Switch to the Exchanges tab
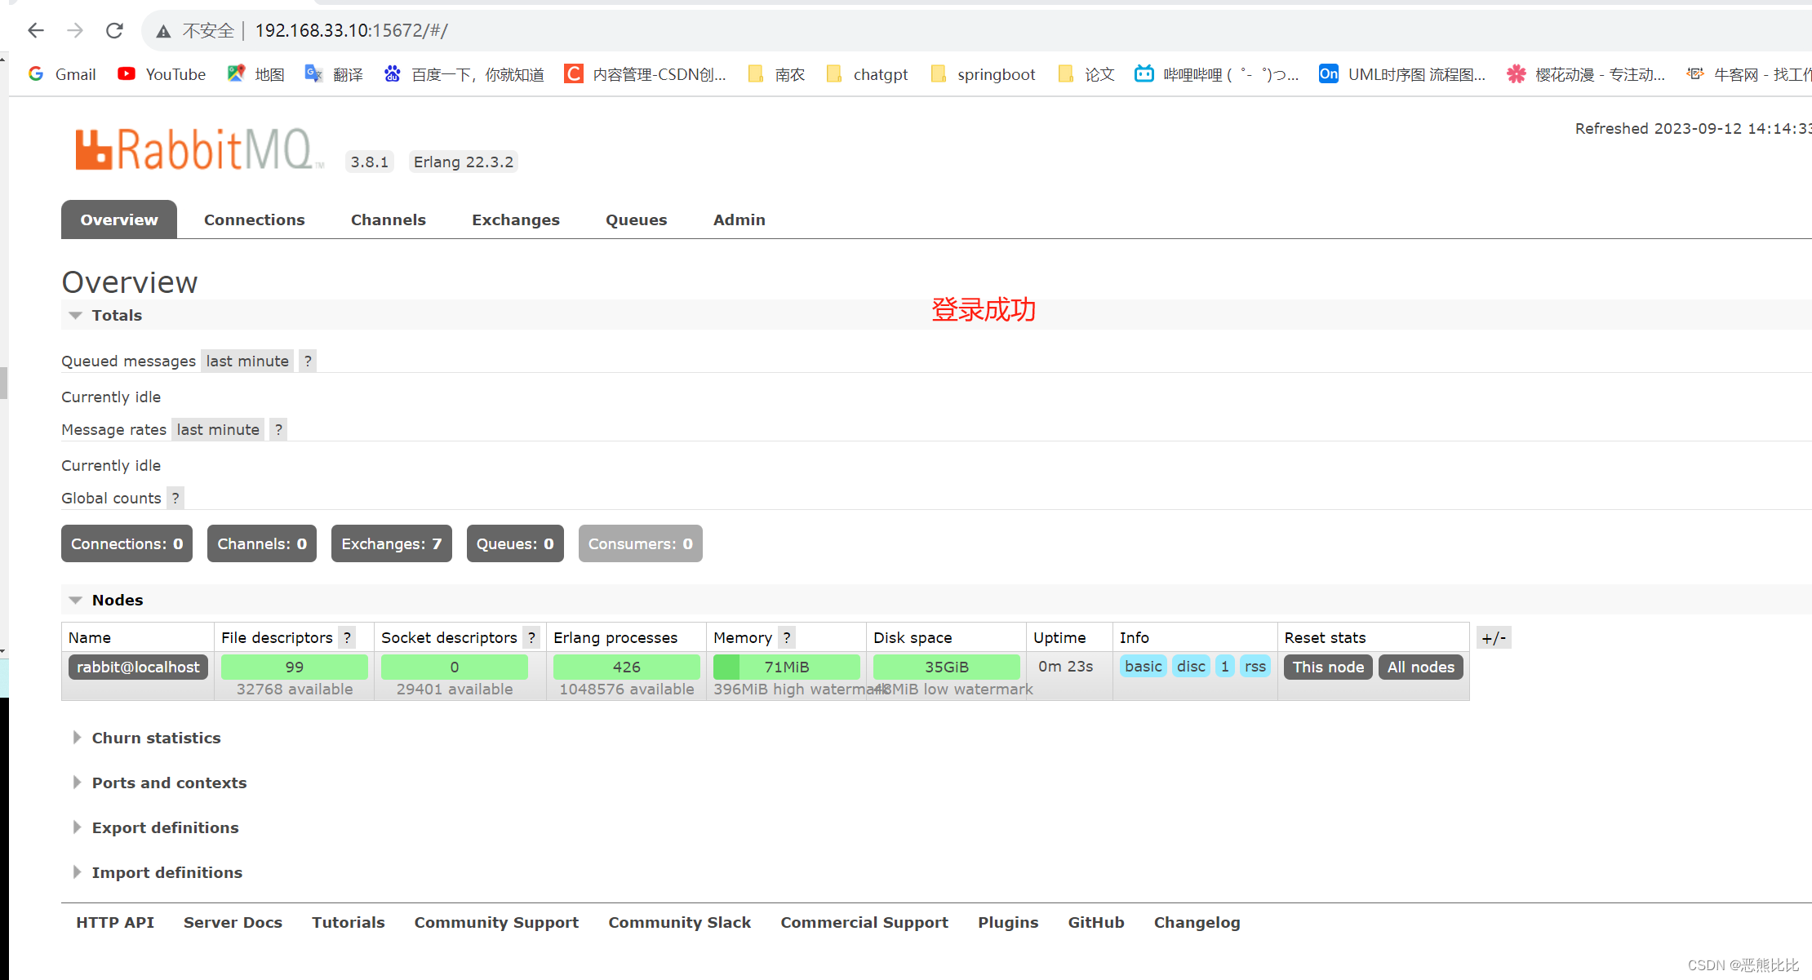This screenshot has width=1812, height=980. (x=516, y=220)
